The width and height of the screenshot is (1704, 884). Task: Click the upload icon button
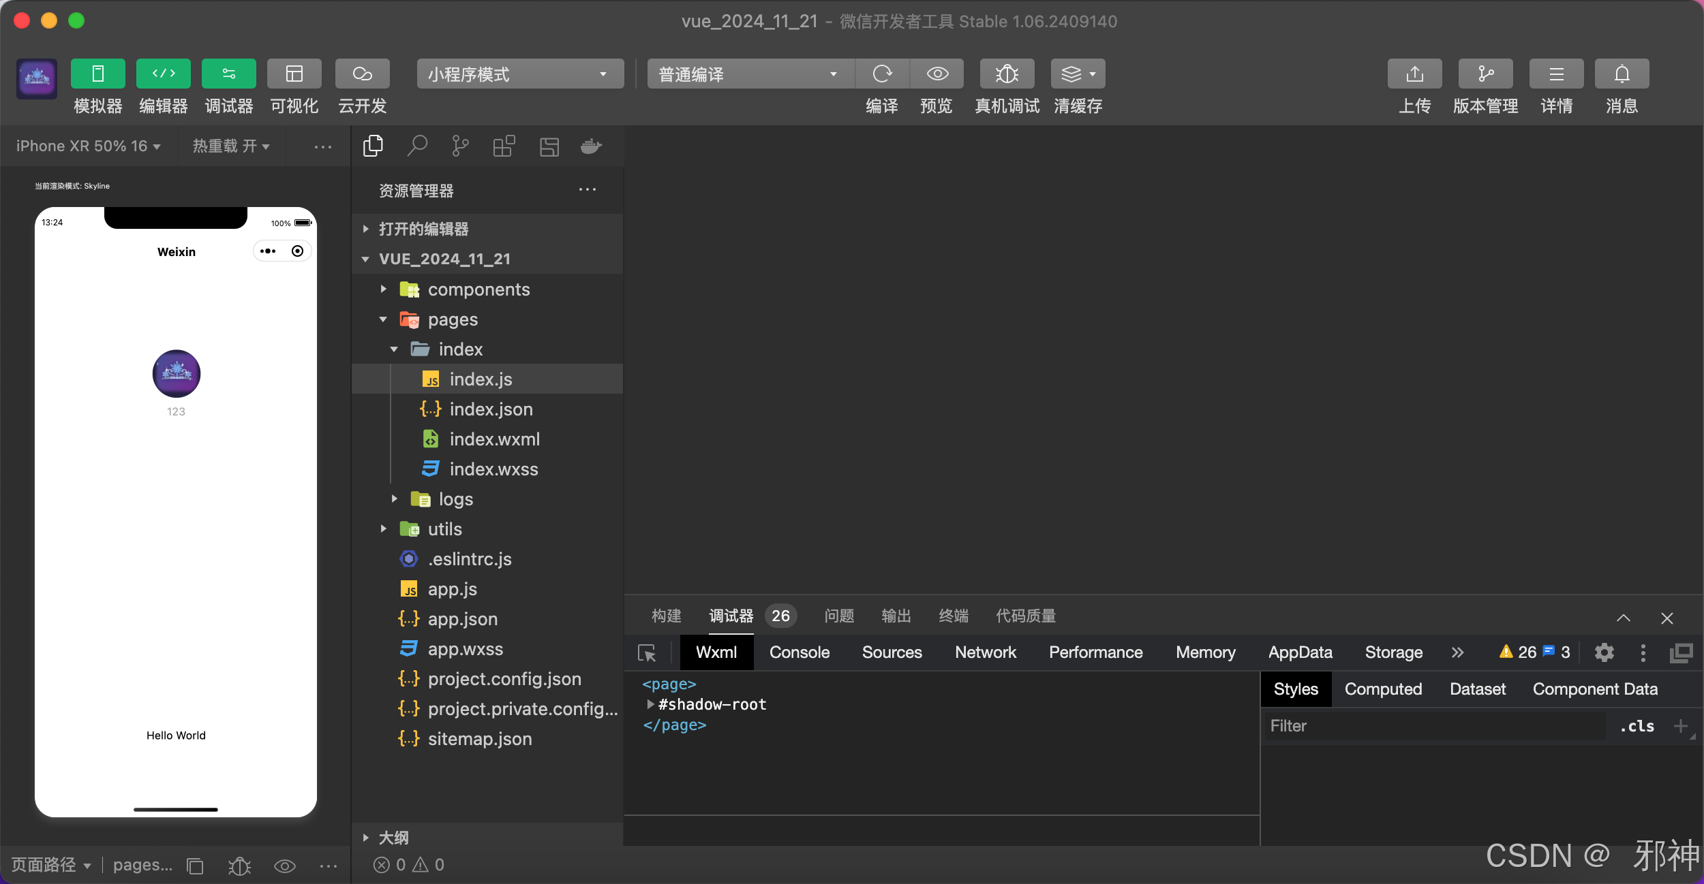(x=1414, y=74)
